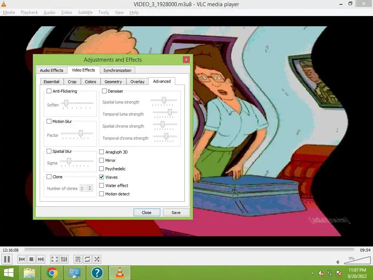Uncheck the Waves effect

[101, 177]
